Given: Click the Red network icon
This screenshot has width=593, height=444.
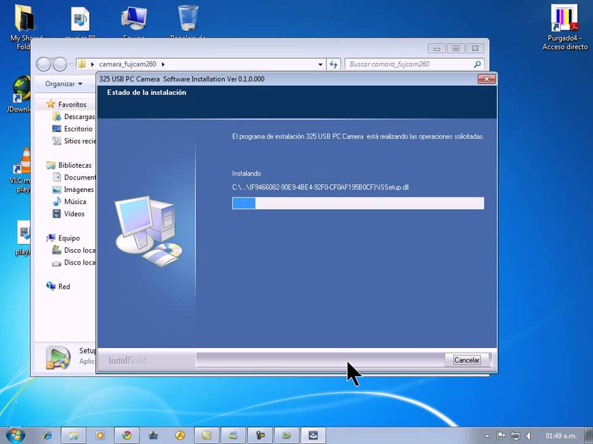Looking at the screenshot, I should (x=51, y=286).
